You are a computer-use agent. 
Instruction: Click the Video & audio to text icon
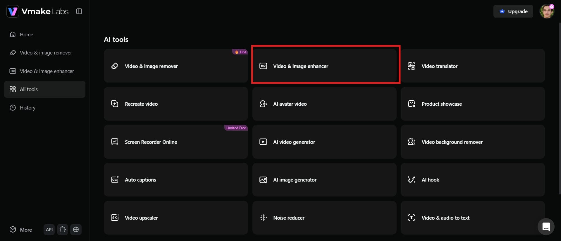tap(412, 218)
